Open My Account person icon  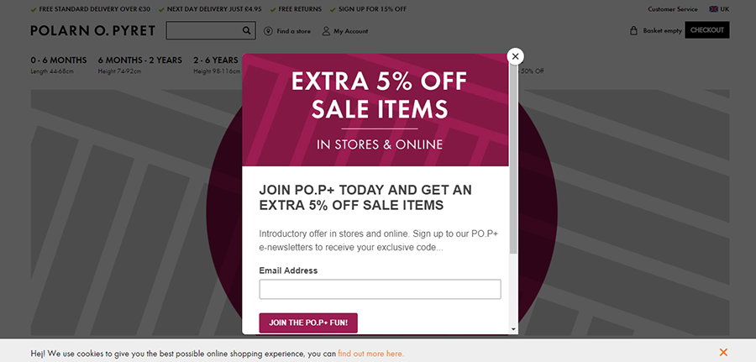pyautogui.click(x=326, y=31)
